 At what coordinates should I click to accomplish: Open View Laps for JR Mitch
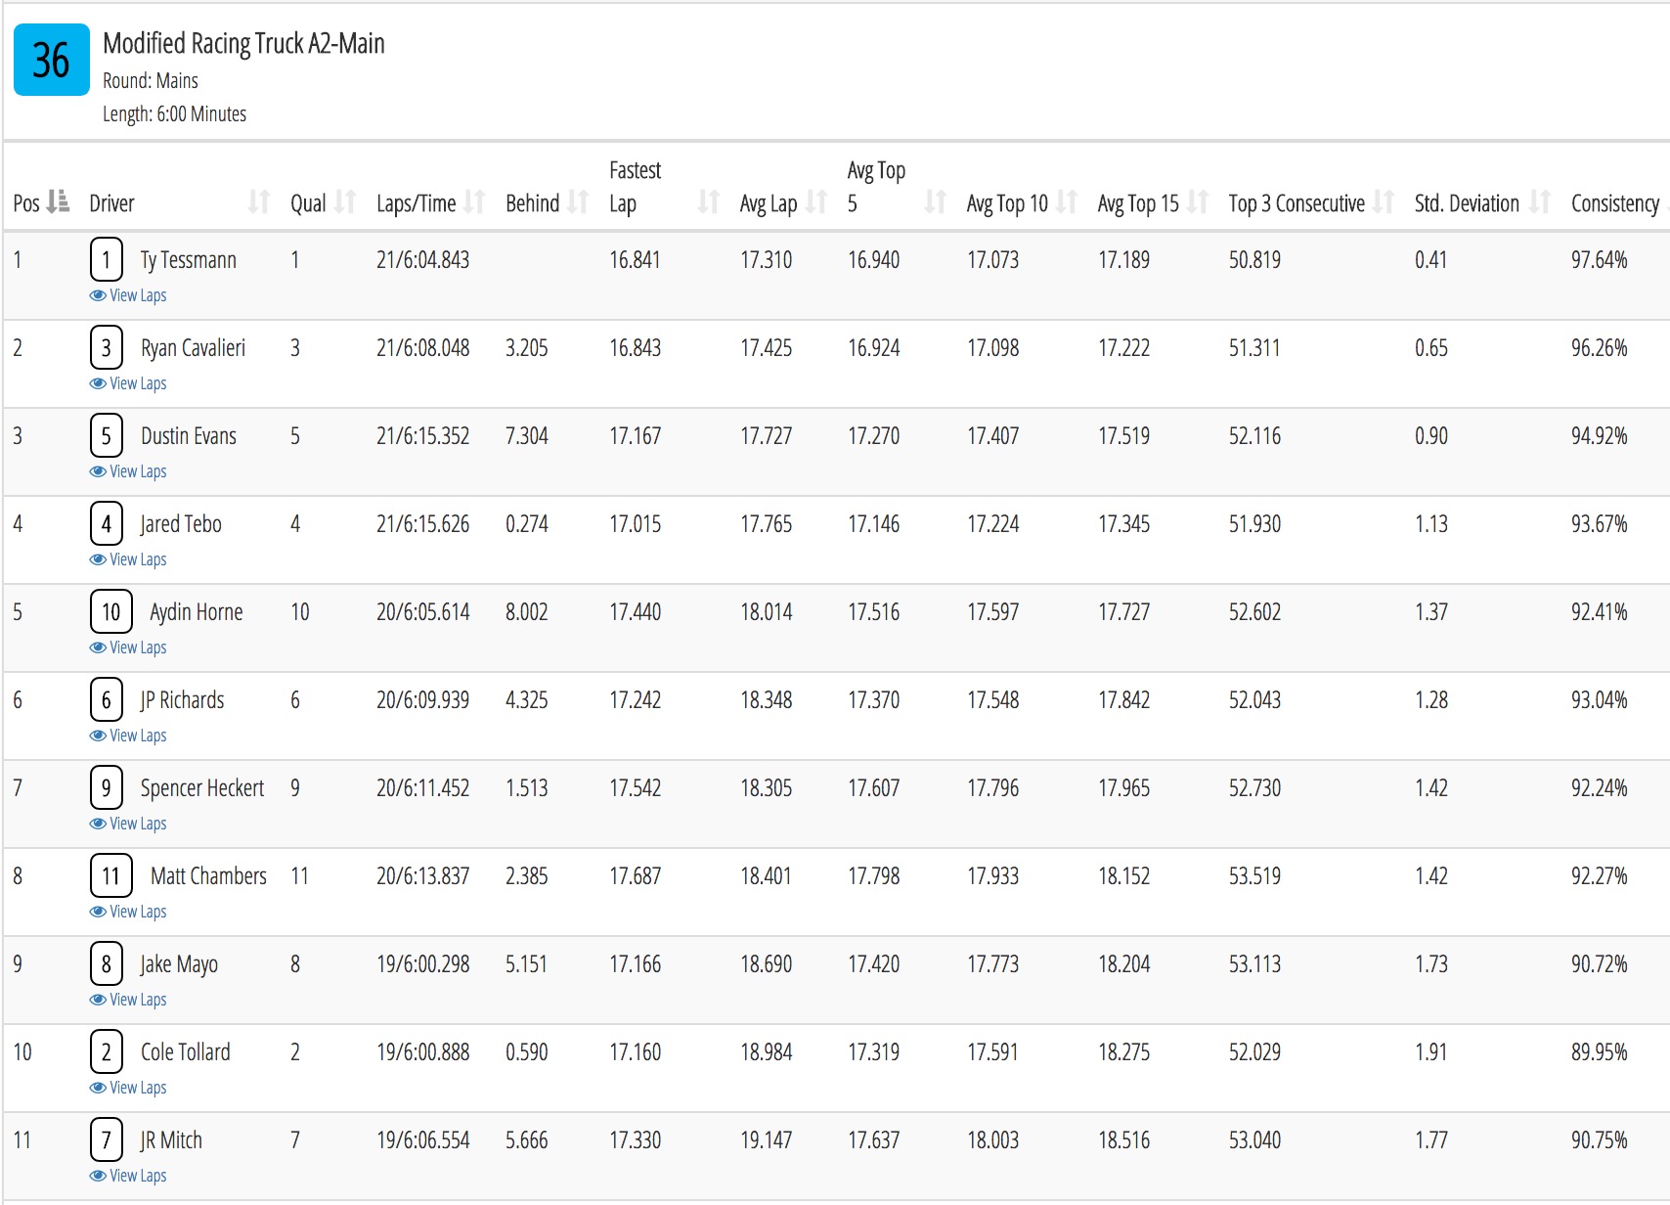[128, 1176]
